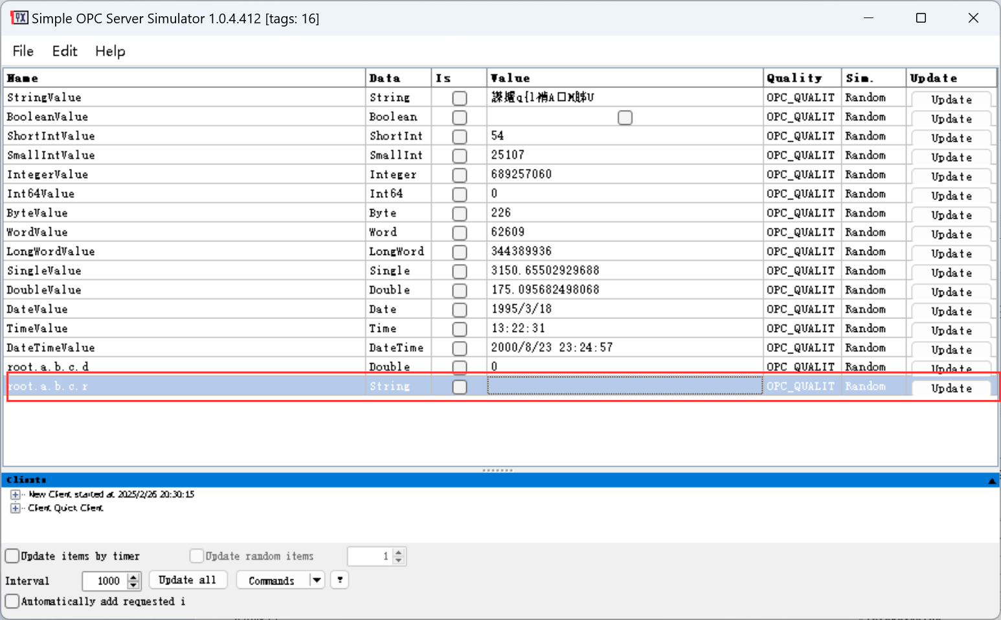Viewport: 1001px width, 620px height.
Task: Sort by the Quality column header
Action: (801, 78)
